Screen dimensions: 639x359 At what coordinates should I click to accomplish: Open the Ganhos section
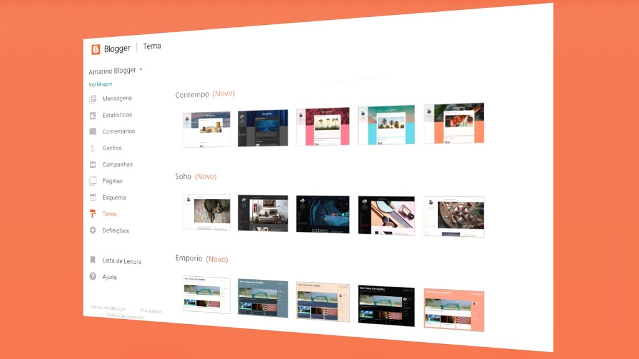pos(112,148)
